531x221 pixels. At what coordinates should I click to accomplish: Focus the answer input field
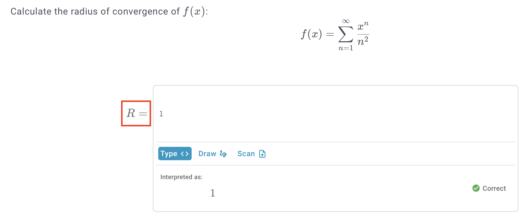click(334, 114)
